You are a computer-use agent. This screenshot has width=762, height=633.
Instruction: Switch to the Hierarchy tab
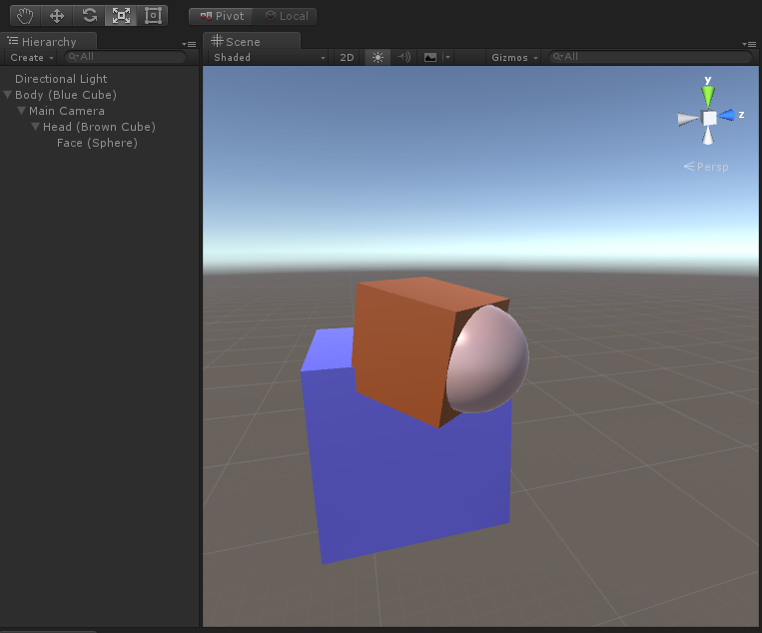pyautogui.click(x=49, y=41)
